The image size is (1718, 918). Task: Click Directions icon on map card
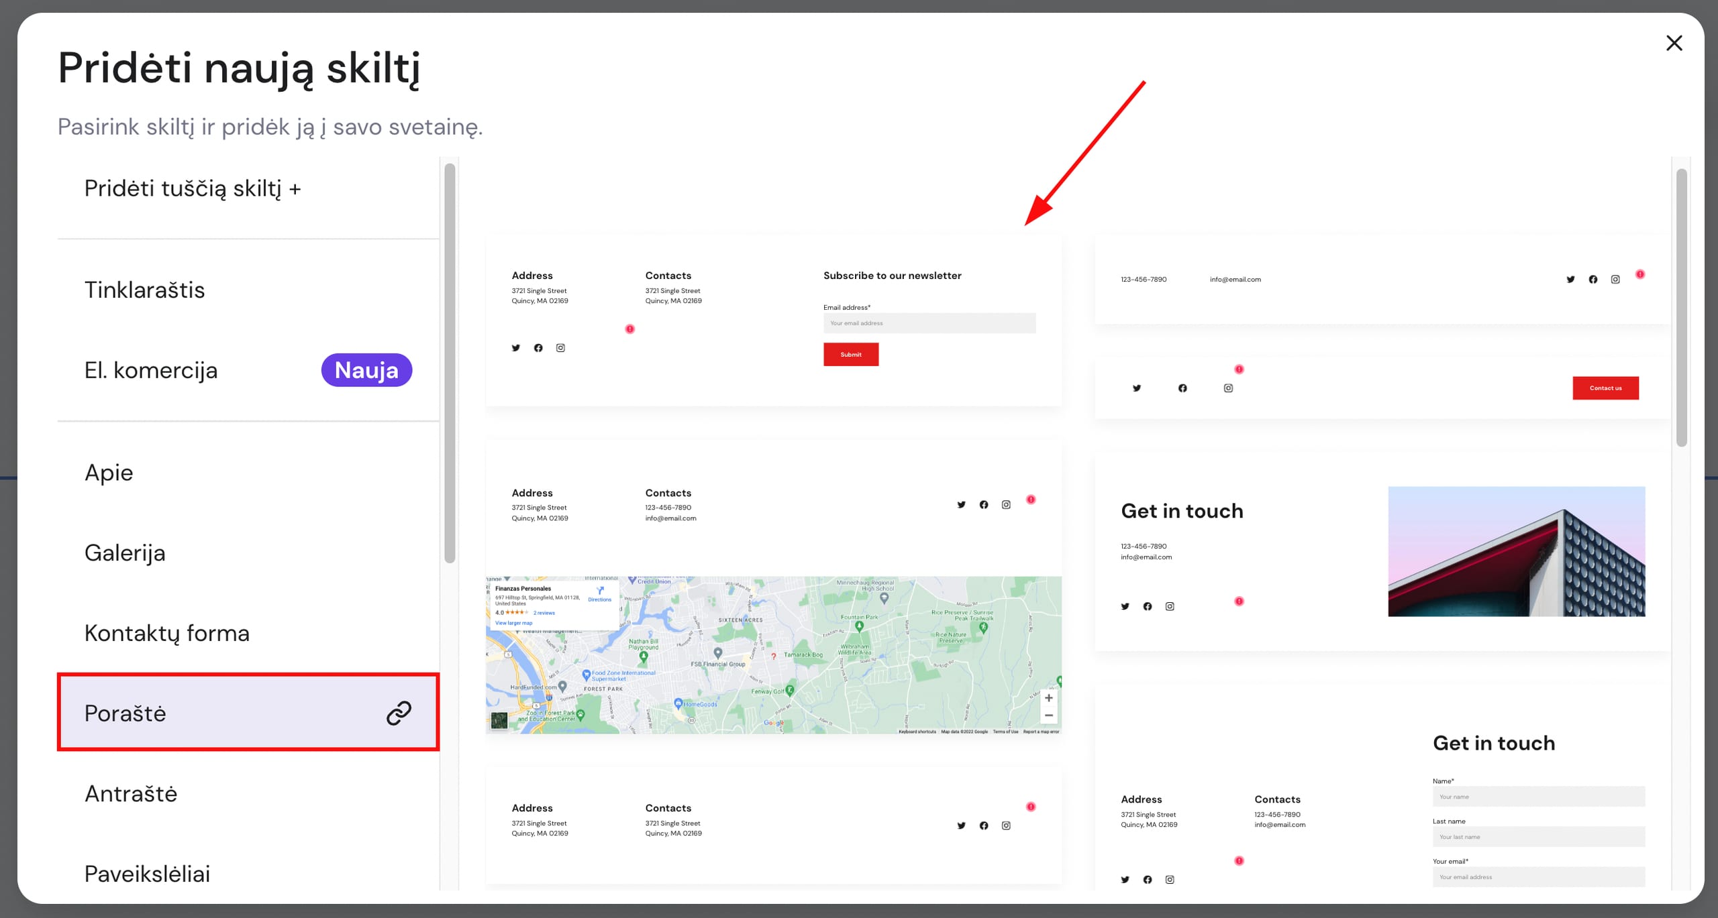point(600,591)
